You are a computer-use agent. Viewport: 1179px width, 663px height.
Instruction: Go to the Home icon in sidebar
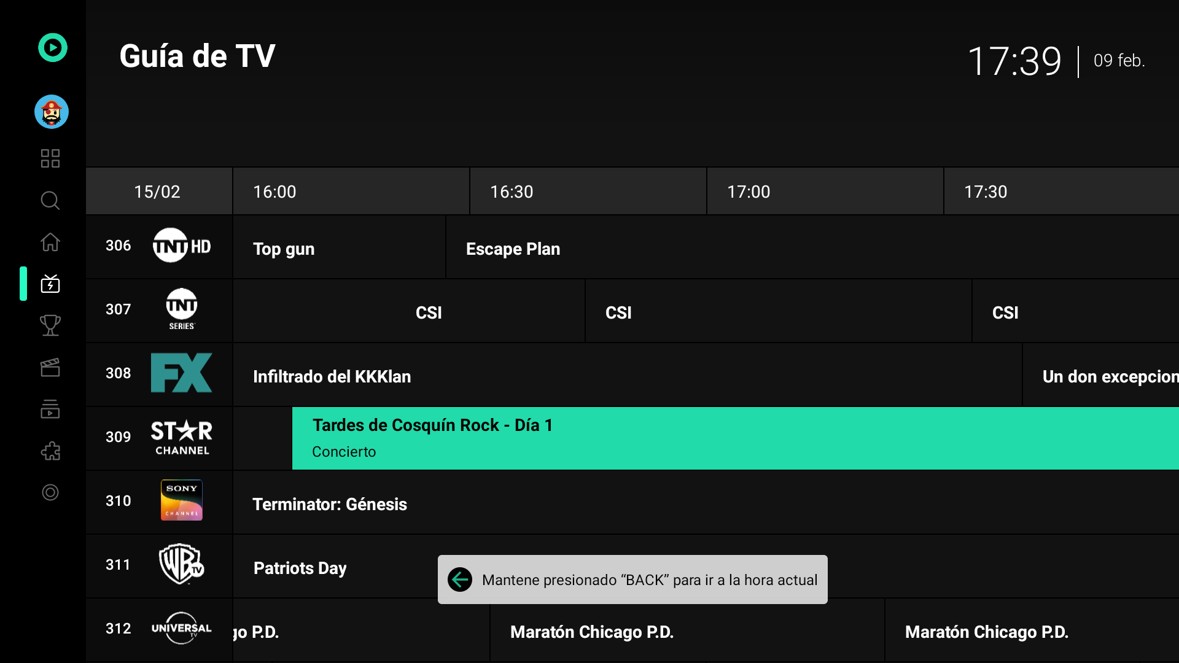pyautogui.click(x=50, y=242)
